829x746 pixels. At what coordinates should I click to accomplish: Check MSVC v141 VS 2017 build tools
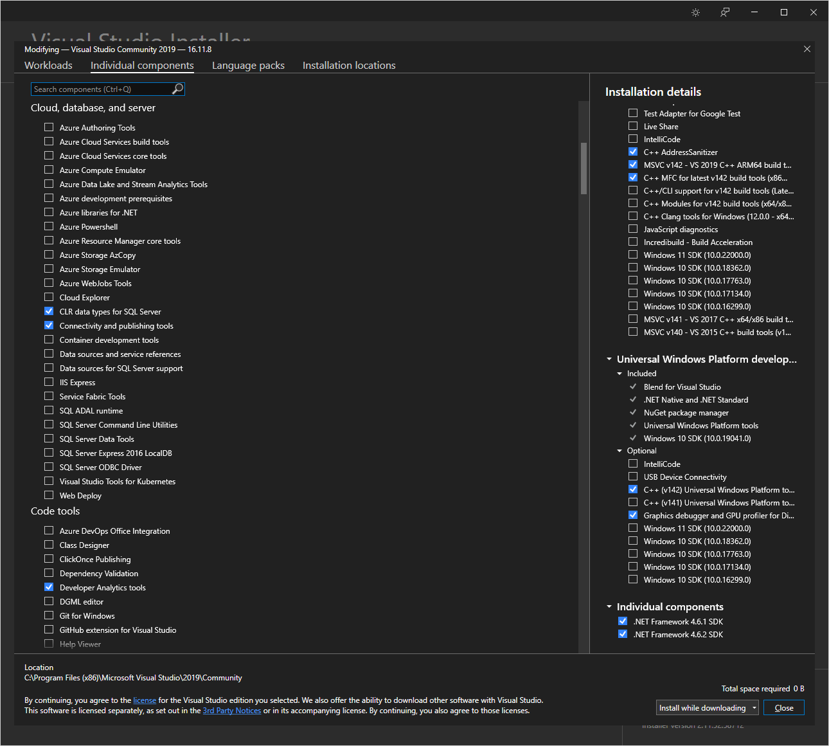click(x=633, y=319)
